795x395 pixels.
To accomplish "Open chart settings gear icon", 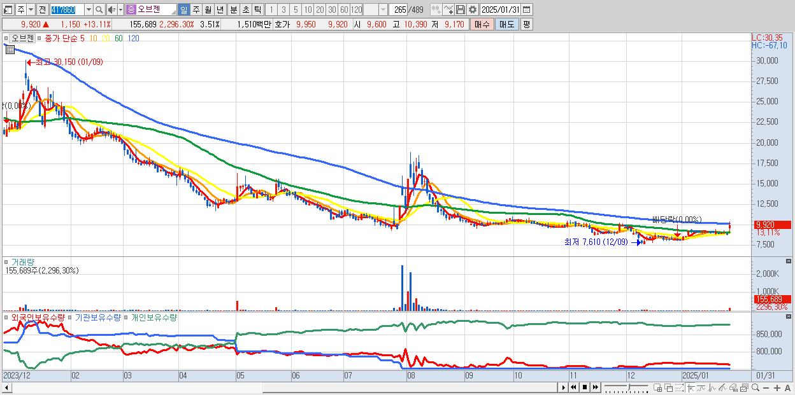I will tap(473, 10).
